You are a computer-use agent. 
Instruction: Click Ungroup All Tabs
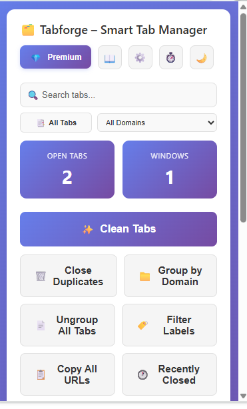click(67, 325)
